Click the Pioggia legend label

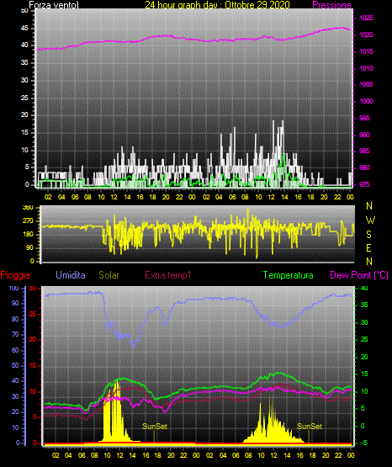point(15,275)
